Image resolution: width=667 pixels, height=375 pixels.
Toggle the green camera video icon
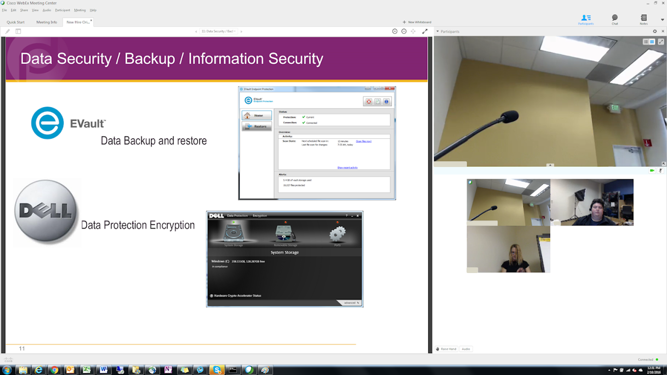pyautogui.click(x=652, y=171)
